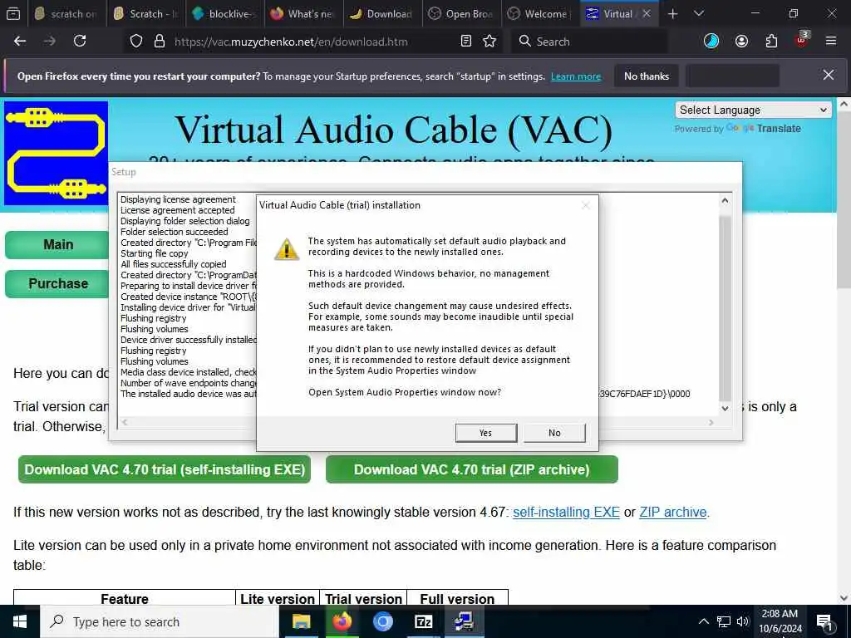Click the network tray icon

click(x=724, y=621)
